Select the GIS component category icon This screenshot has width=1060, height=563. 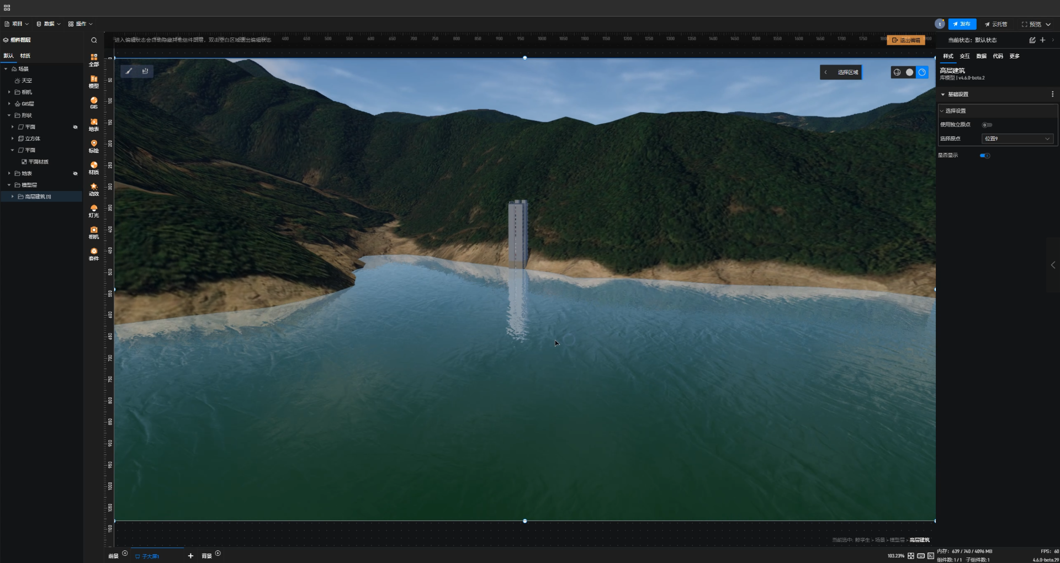click(93, 103)
